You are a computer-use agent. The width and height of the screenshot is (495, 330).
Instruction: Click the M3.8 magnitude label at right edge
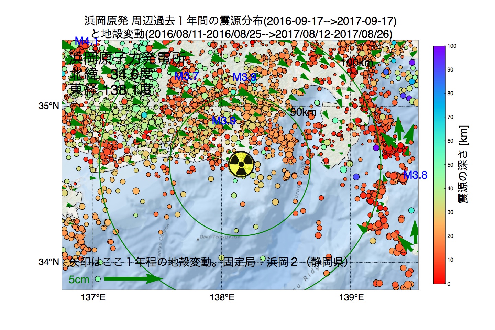(415, 175)
